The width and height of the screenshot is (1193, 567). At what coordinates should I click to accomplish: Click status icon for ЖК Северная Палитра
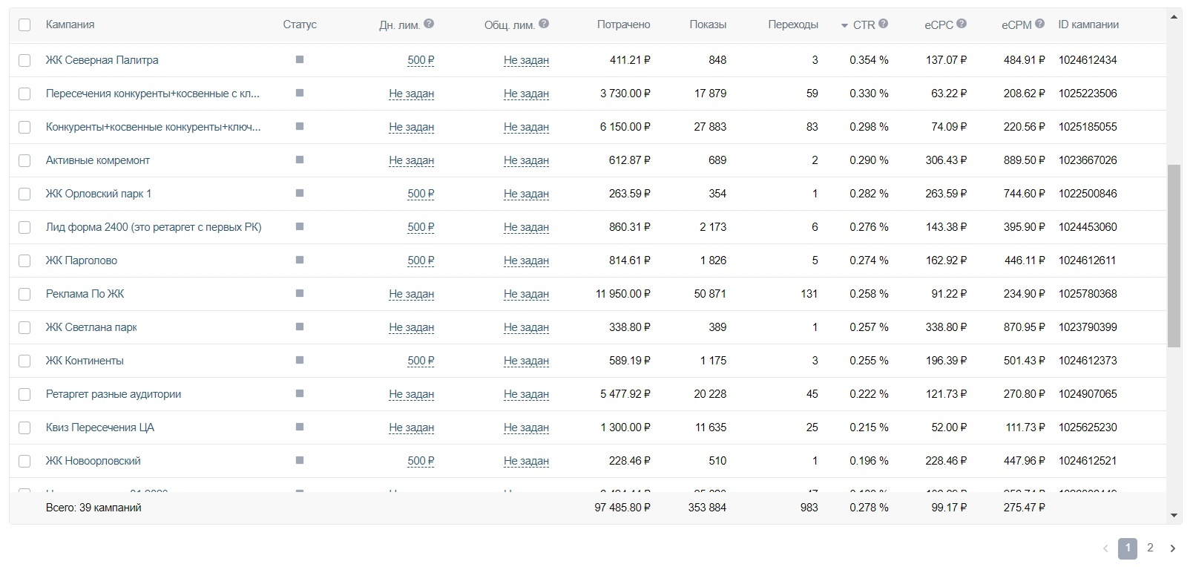coord(300,59)
